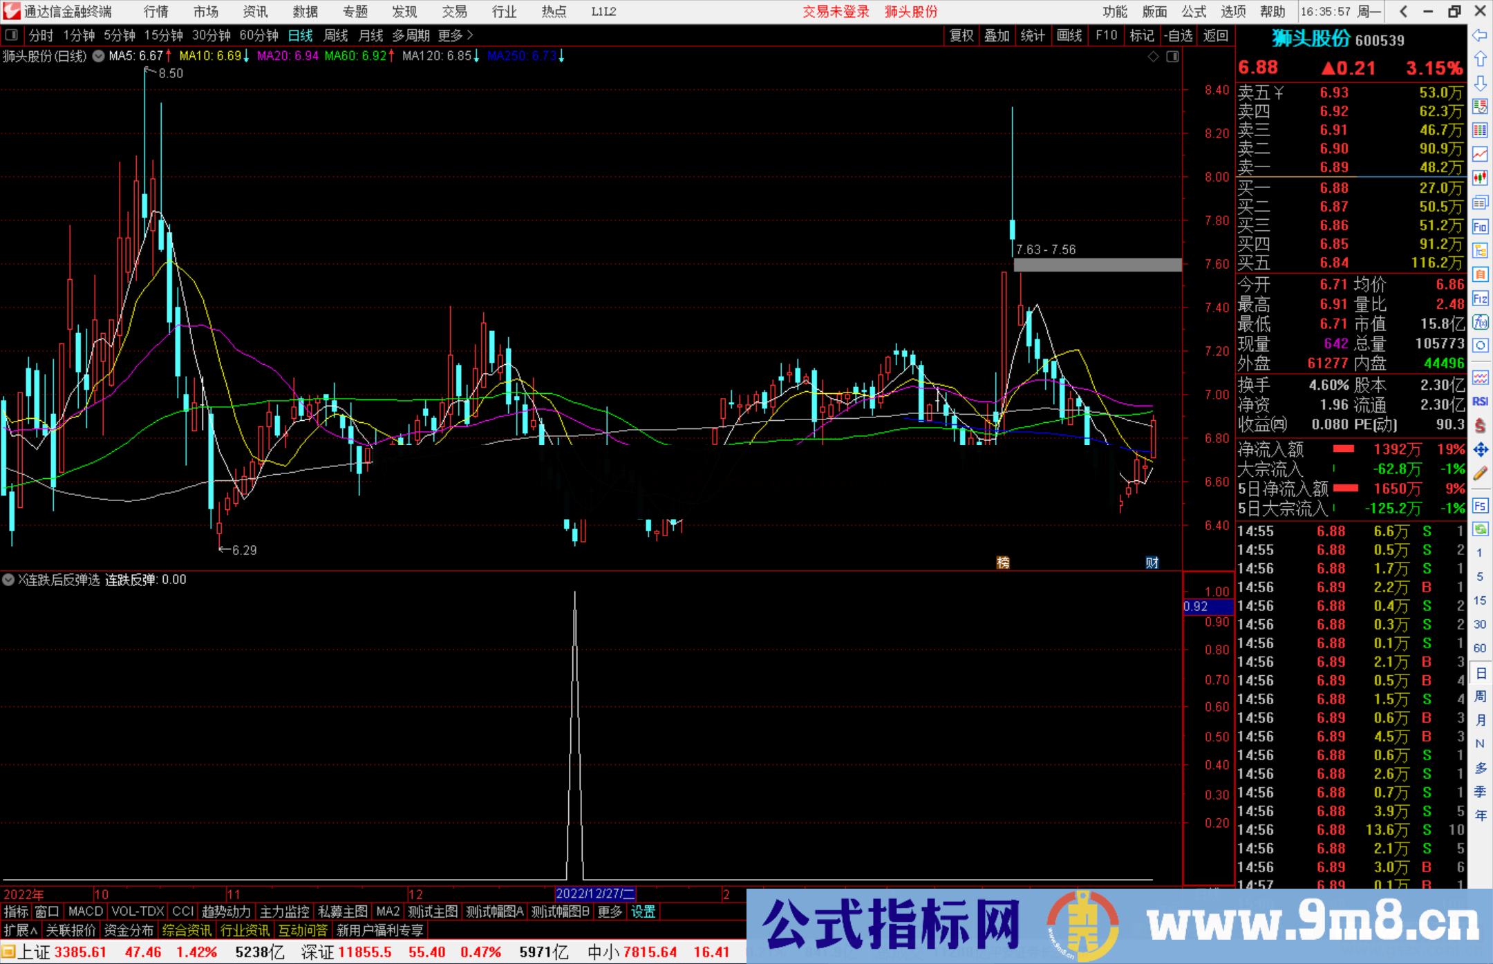1493x964 pixels.
Task: Select the pencil drawing tool icon
Action: [1480, 473]
